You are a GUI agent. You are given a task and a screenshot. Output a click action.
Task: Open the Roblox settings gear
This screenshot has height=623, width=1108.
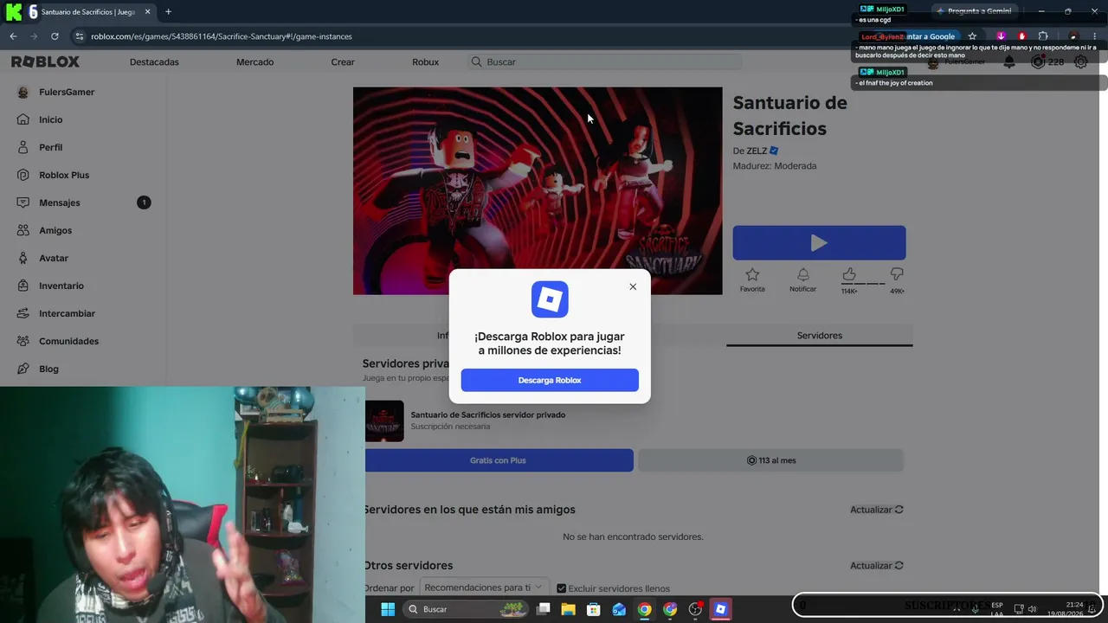(x=1081, y=62)
